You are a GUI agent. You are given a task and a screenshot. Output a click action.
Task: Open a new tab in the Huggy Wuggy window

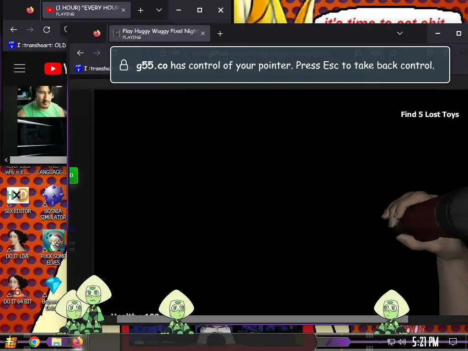[220, 34]
